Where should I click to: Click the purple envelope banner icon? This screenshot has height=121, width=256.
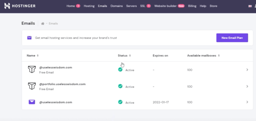point(29,38)
